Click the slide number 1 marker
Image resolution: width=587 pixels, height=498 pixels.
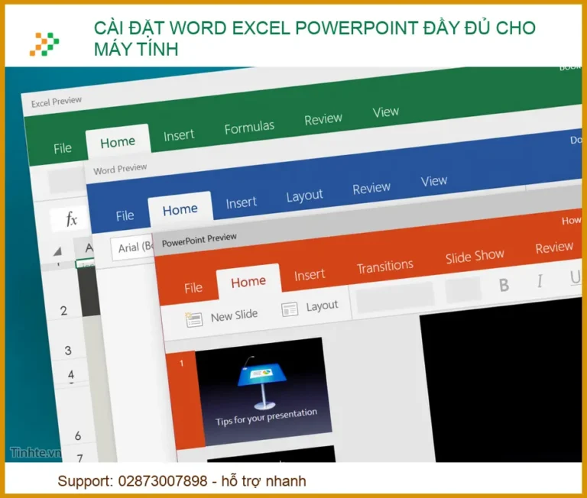(x=181, y=364)
